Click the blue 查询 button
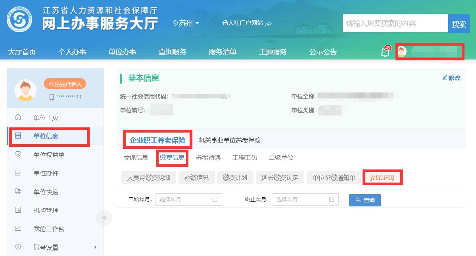 click(365, 200)
